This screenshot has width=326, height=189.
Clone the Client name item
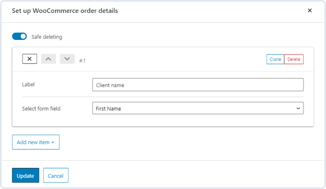click(275, 59)
